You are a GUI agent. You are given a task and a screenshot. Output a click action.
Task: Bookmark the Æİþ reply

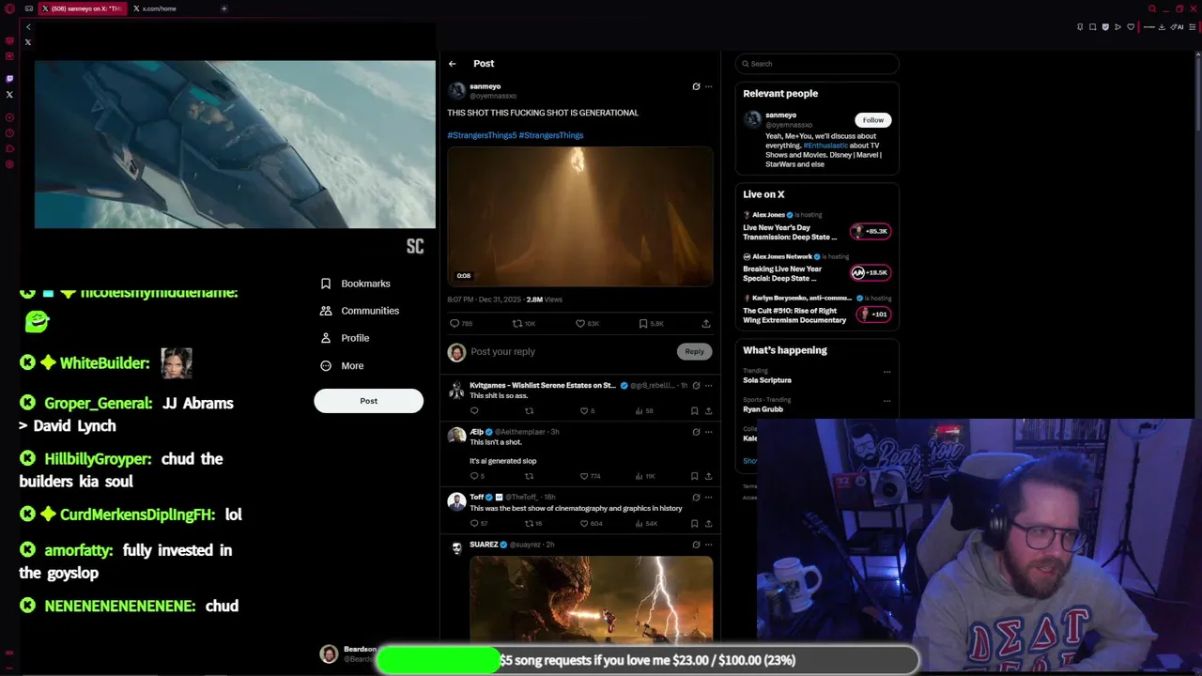[694, 476]
